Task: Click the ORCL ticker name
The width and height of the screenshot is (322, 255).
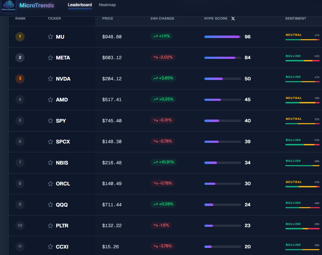Action: pyautogui.click(x=63, y=184)
